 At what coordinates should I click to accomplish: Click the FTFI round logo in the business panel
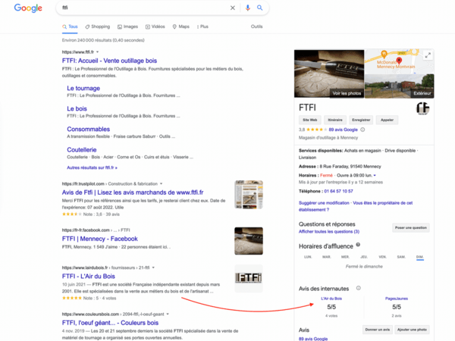422,108
